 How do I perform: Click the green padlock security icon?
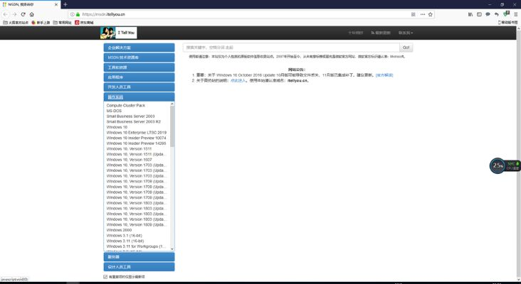pos(78,14)
